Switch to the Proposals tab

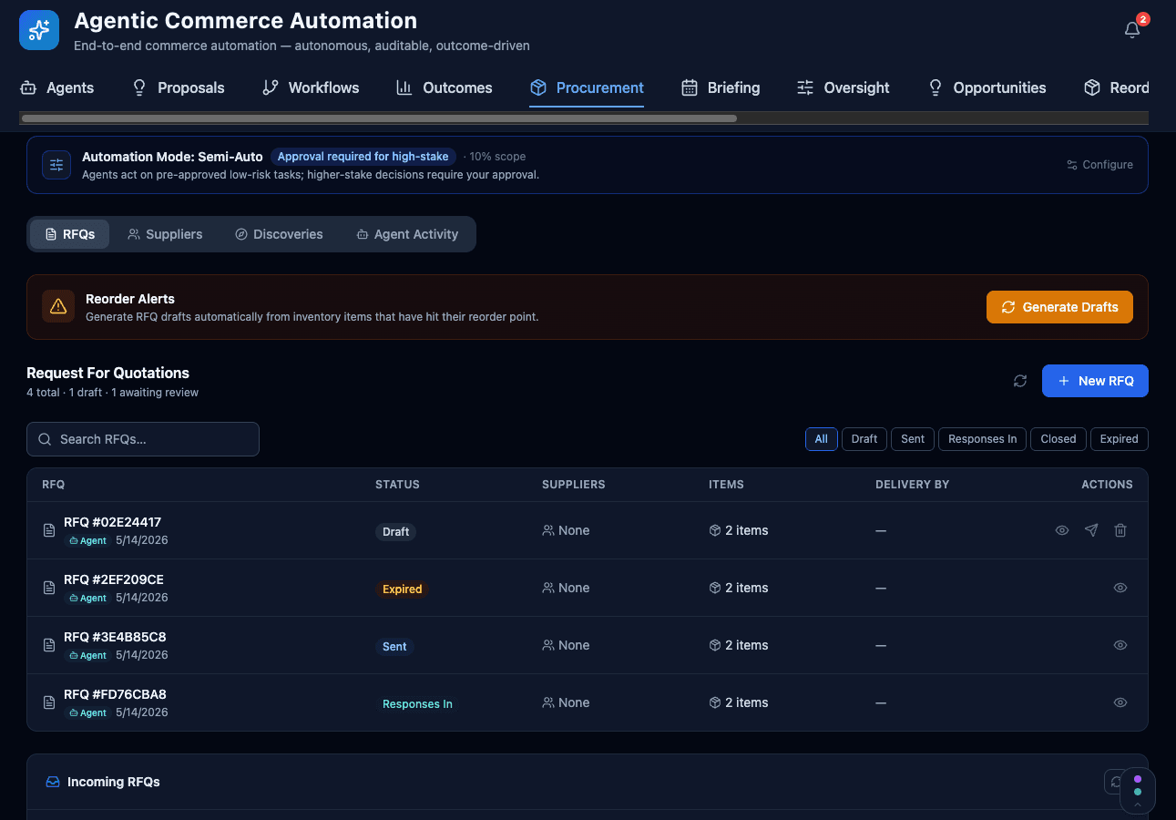coord(178,87)
